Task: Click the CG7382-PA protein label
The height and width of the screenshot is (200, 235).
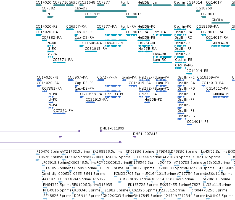Action: tap(52, 89)
